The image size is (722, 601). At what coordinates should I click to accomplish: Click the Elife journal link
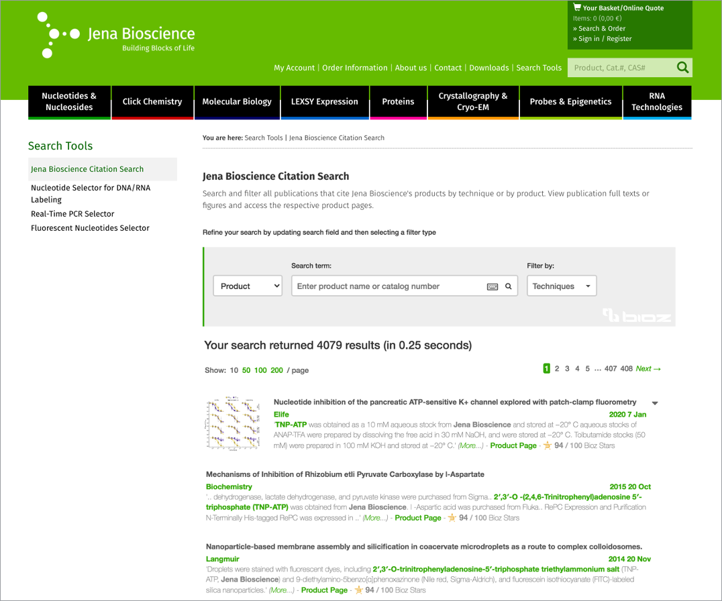[x=281, y=414]
